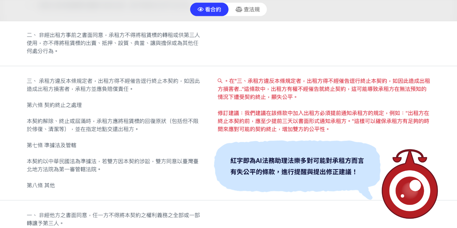Select clause 三 about termination without notice

113,85
